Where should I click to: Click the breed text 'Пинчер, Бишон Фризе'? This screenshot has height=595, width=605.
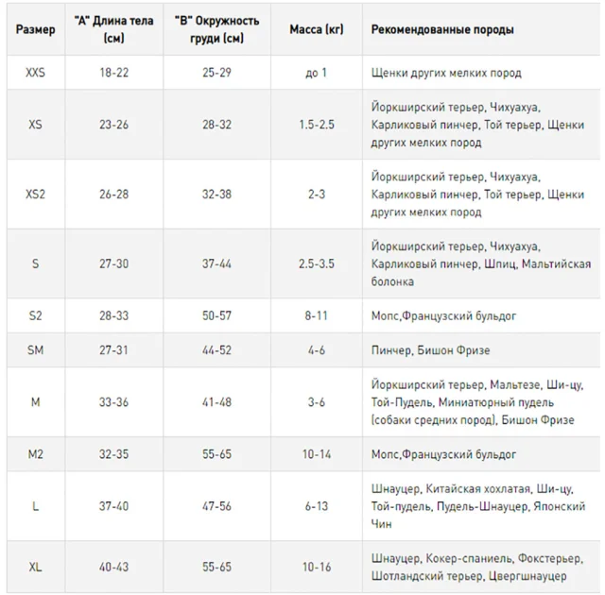pyautogui.click(x=431, y=349)
